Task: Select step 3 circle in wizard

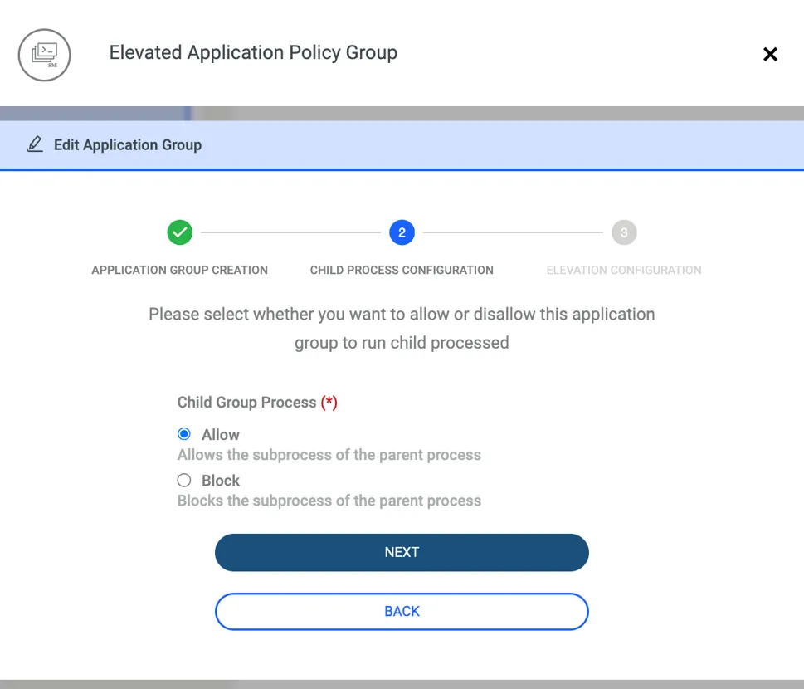Action: pyautogui.click(x=624, y=232)
